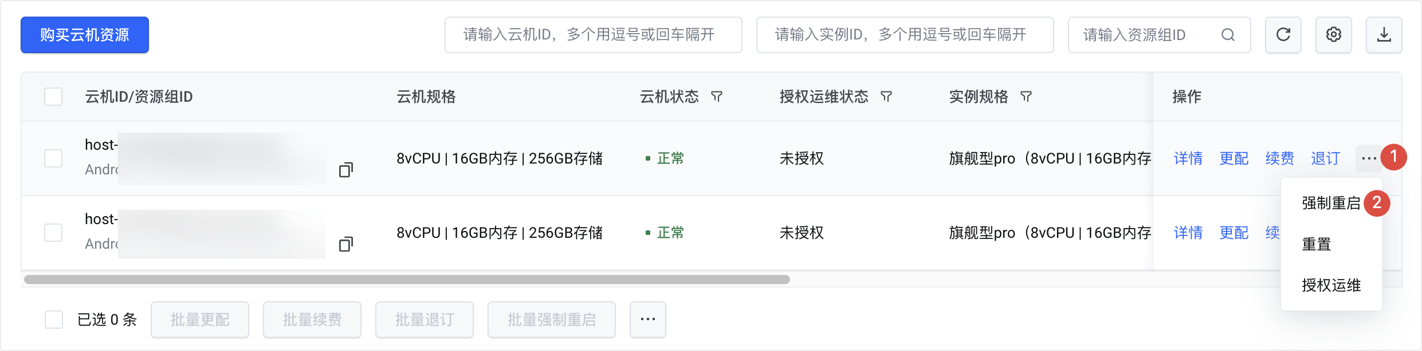Image resolution: width=1422 pixels, height=351 pixels.
Task: Select 强制重启 from the dropdown menu
Action: [1330, 203]
